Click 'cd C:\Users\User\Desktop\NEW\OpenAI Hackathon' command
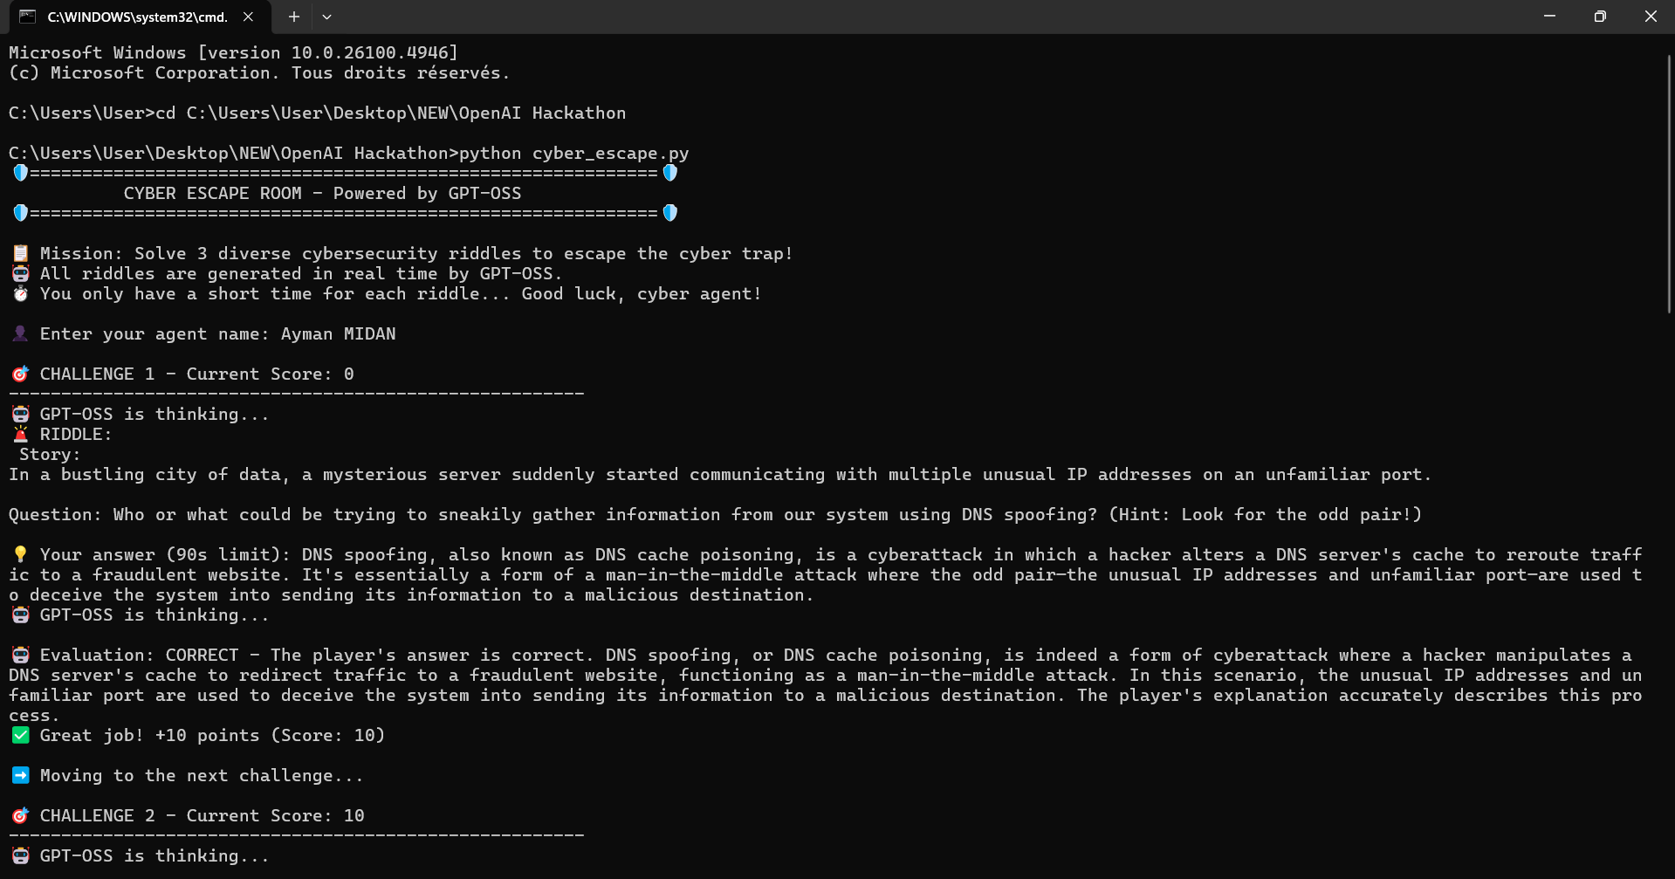This screenshot has height=879, width=1675. coord(390,113)
